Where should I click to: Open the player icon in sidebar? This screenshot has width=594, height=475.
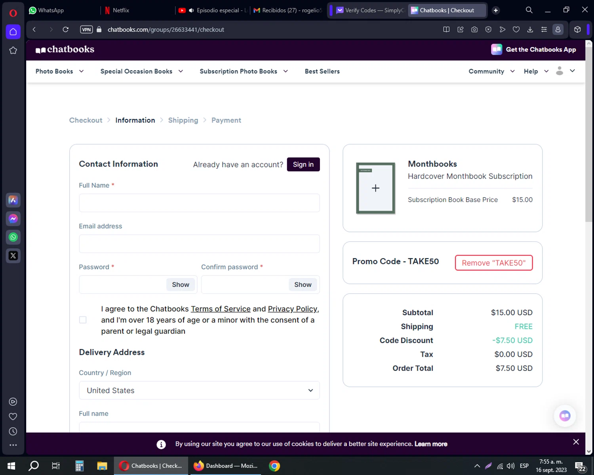13,402
